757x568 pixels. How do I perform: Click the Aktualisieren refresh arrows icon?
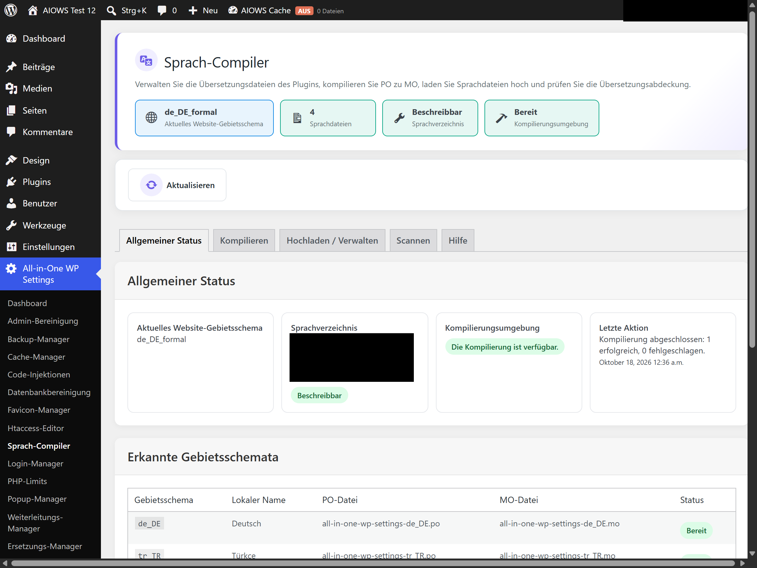(x=151, y=185)
